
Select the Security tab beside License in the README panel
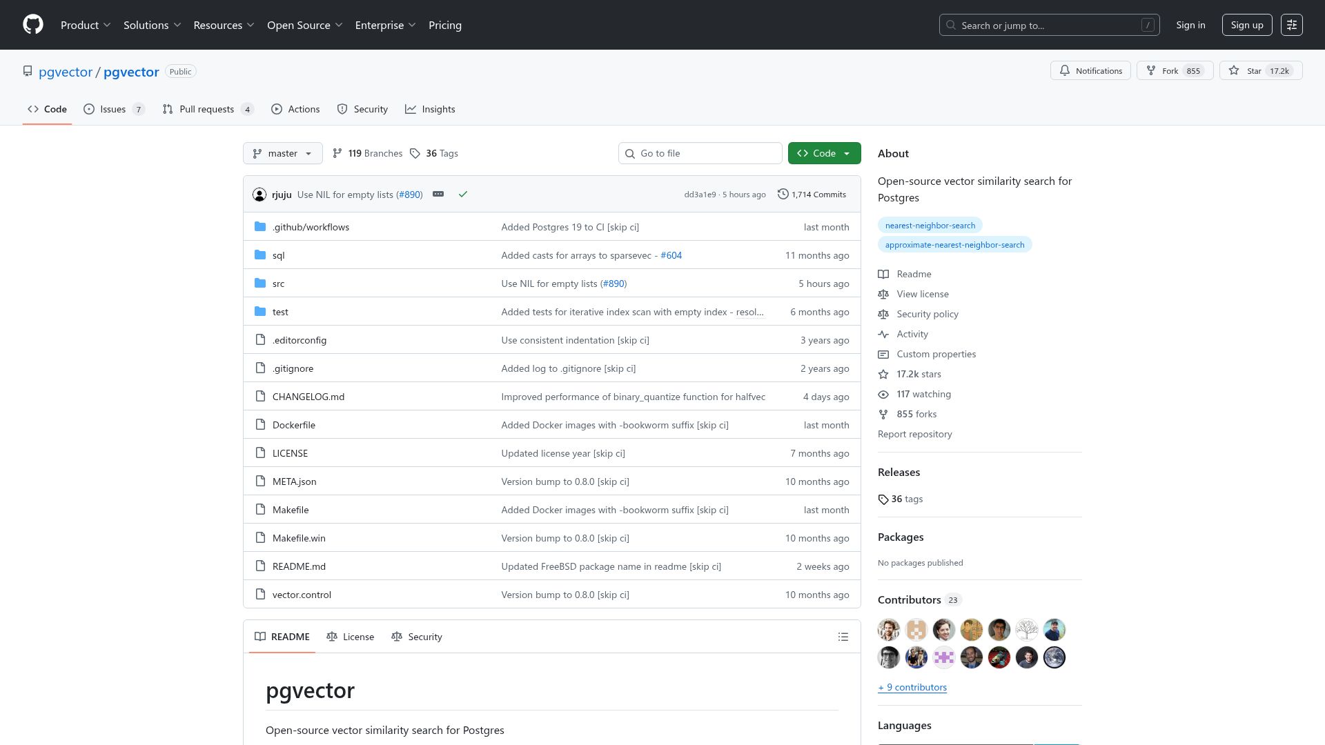click(x=417, y=637)
